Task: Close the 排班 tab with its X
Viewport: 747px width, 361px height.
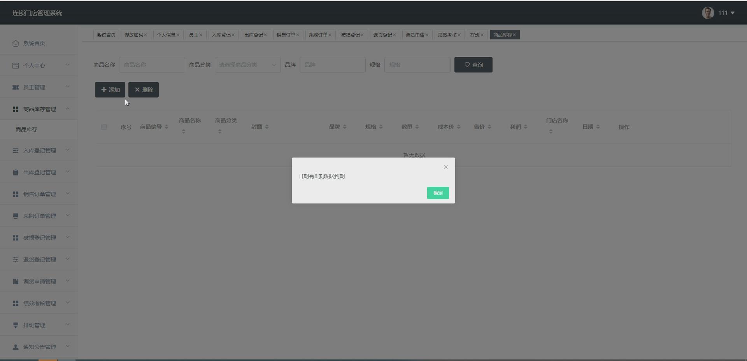Action: pyautogui.click(x=482, y=35)
